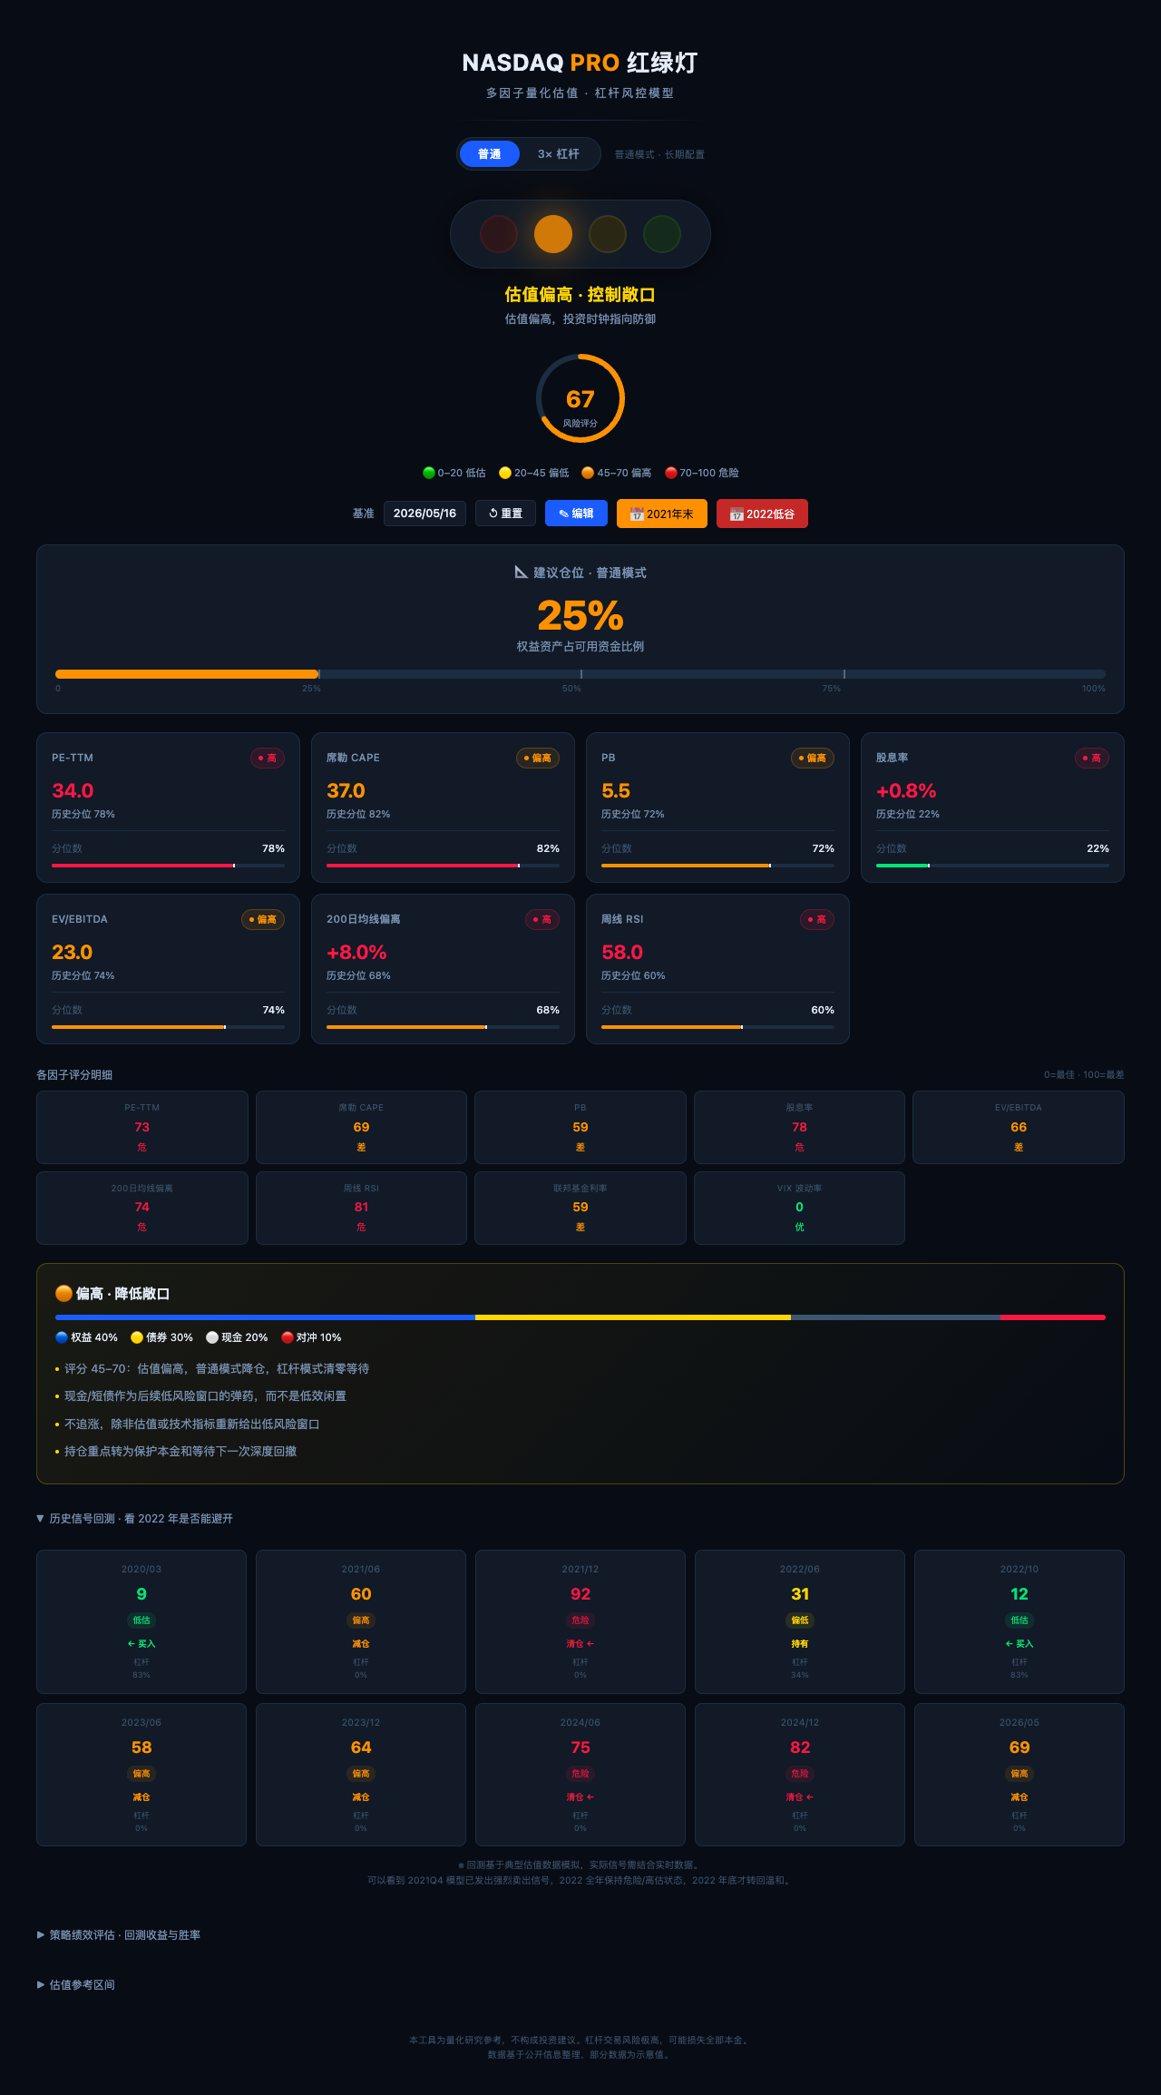Click the PE-TTM value 34.0

pyautogui.click(x=73, y=791)
